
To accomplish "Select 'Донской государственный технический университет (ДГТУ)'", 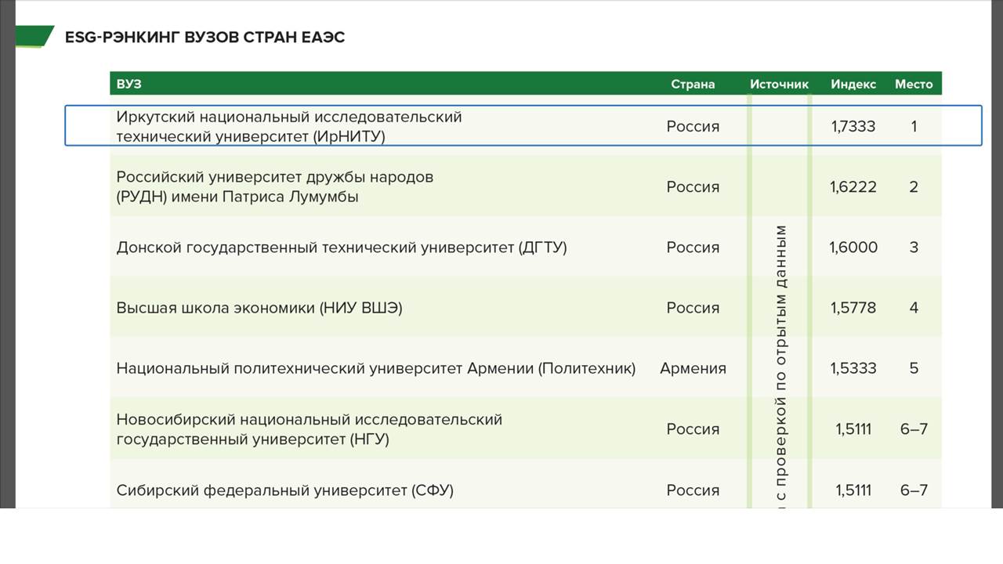I will 342,248.
